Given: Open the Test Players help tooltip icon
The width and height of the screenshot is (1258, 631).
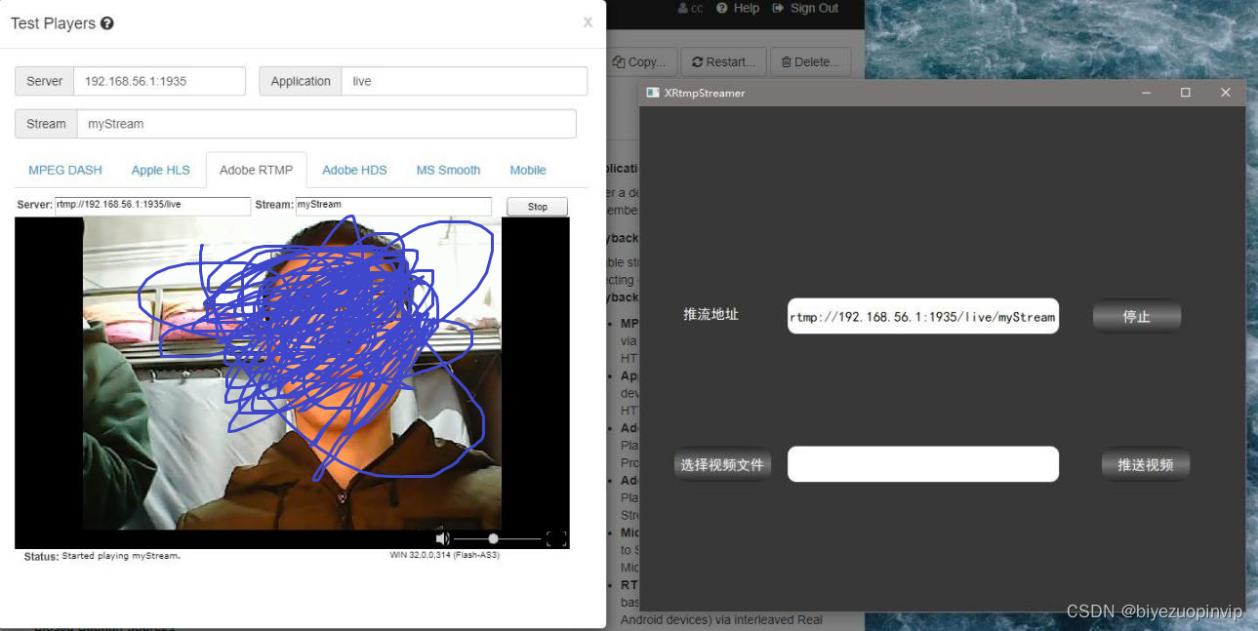Looking at the screenshot, I should [x=107, y=22].
